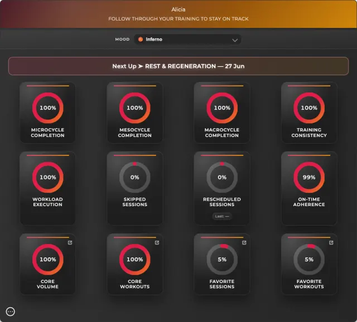This screenshot has height=322, width=357.
Task: Open Core Workouts external link icon
Action: [157, 243]
